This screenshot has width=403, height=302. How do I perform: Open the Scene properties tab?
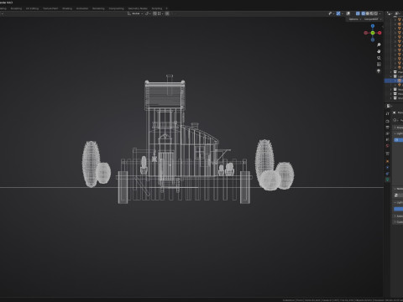[x=388, y=139]
